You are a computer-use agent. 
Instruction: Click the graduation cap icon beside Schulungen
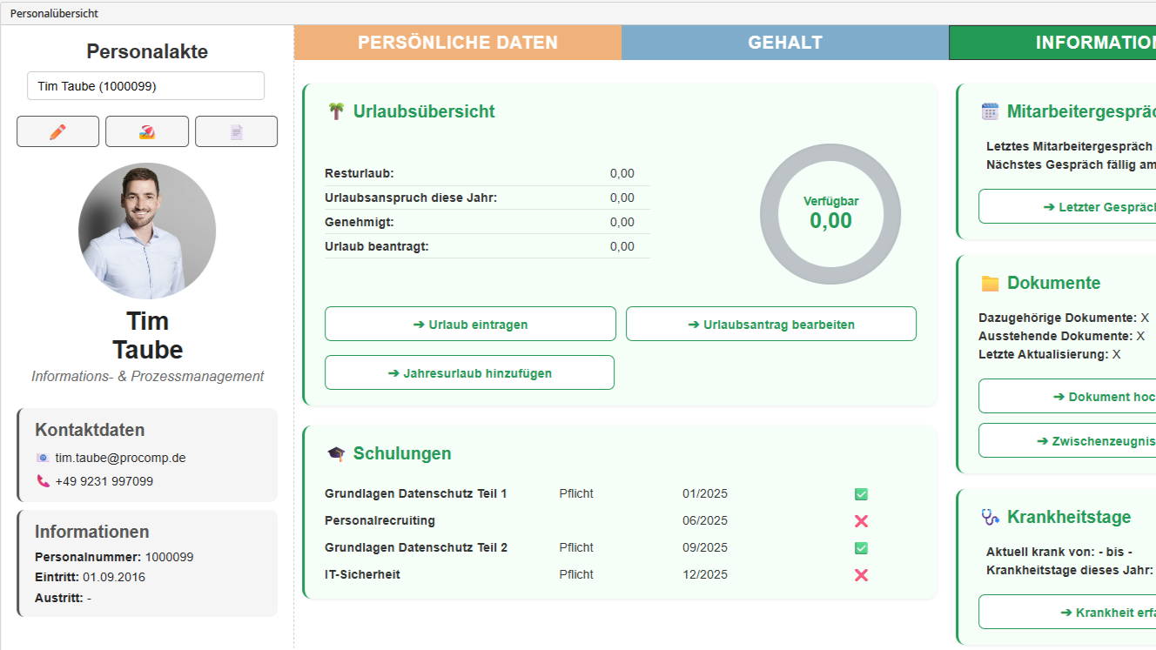336,453
